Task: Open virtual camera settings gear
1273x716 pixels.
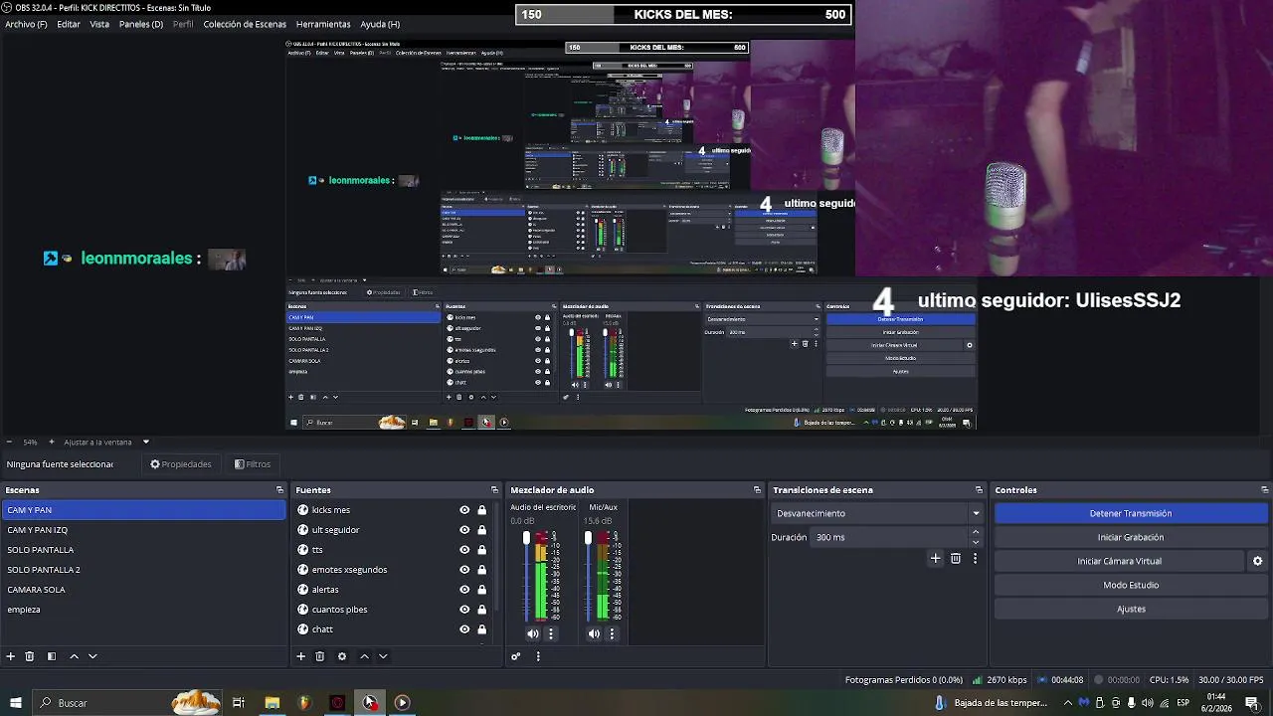Action: pyautogui.click(x=1257, y=561)
